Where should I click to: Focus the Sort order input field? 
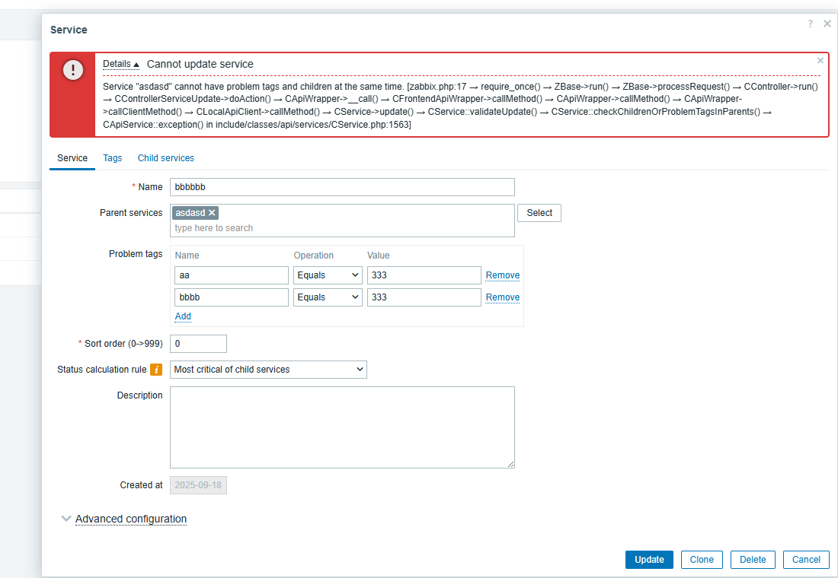[x=198, y=344]
